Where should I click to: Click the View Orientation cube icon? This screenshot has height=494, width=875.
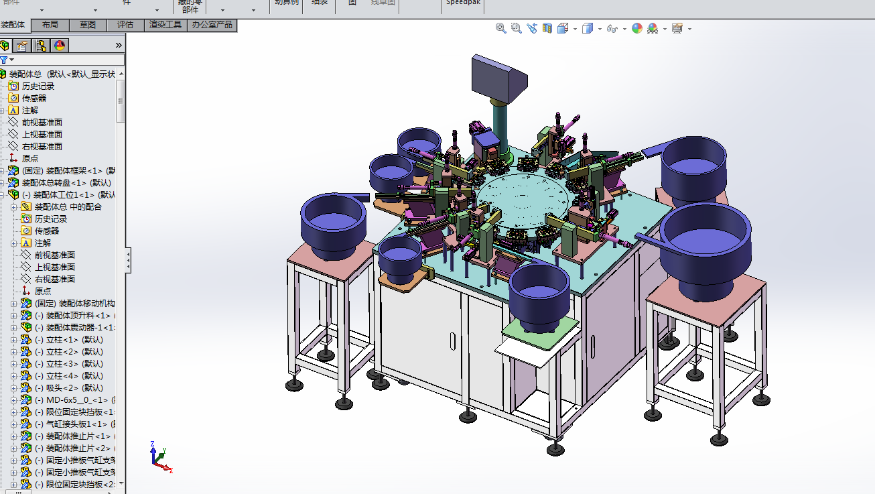point(563,28)
